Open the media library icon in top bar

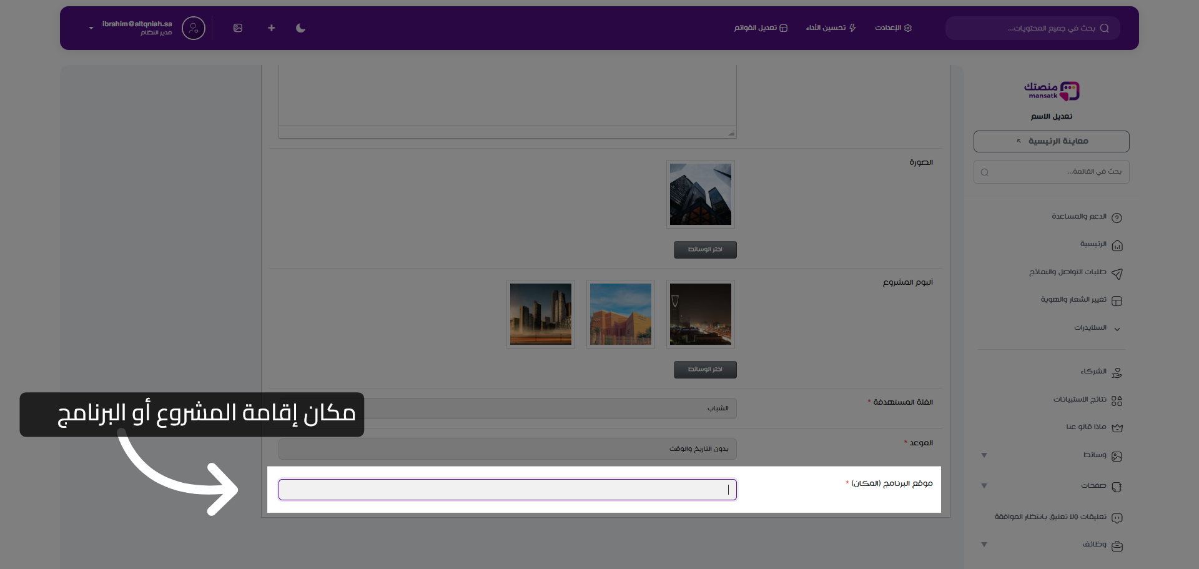coord(238,28)
